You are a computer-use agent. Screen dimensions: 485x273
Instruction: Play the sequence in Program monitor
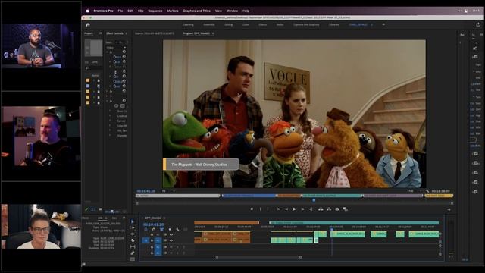click(x=294, y=209)
